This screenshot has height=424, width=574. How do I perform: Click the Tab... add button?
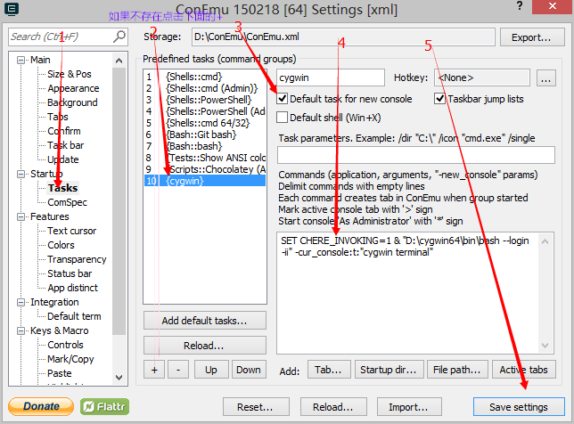[329, 370]
